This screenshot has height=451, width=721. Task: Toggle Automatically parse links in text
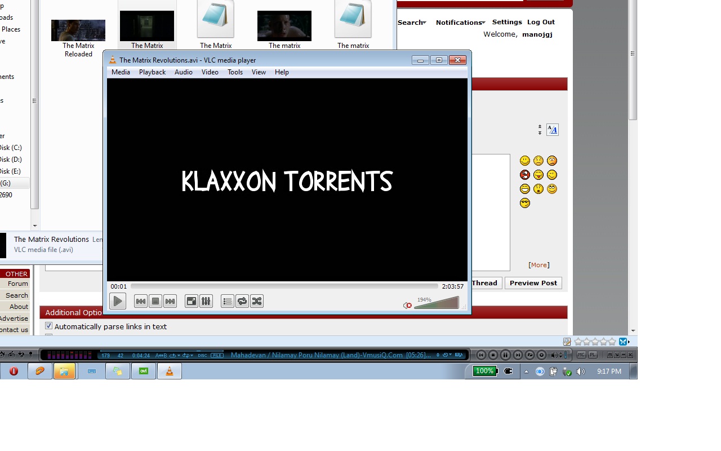coord(48,326)
